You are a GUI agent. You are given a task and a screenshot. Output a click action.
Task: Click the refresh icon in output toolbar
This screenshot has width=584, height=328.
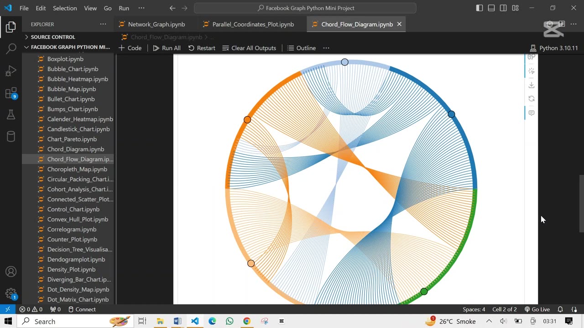click(532, 98)
